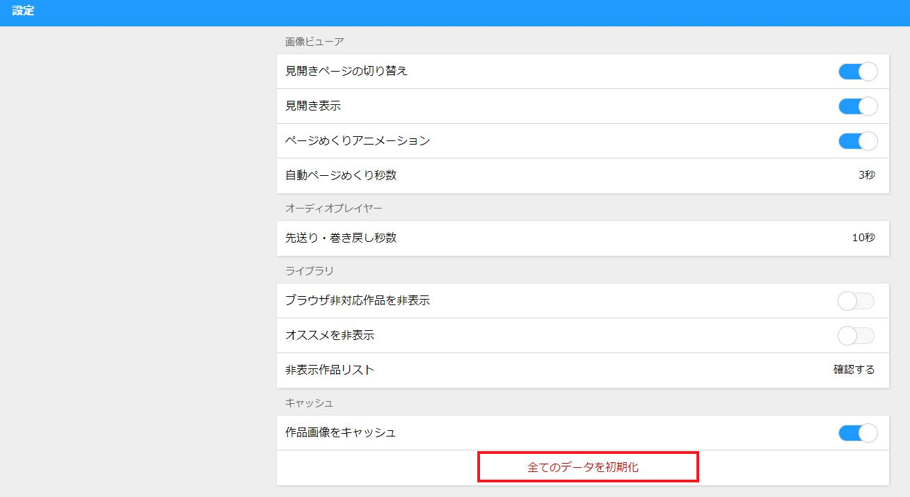Click the 見開き表示 label text
Viewport: 910px width, 497px height.
pyautogui.click(x=313, y=106)
